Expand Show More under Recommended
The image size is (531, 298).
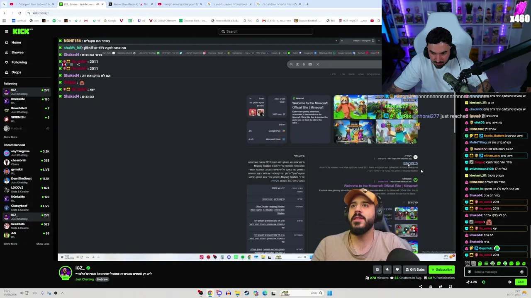[x=10, y=244]
